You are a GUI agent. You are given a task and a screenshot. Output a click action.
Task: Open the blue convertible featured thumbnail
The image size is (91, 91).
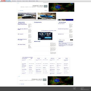coord(47,16)
